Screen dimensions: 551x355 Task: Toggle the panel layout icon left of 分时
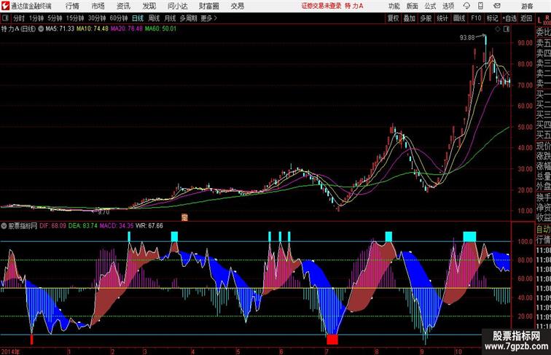pos(5,18)
